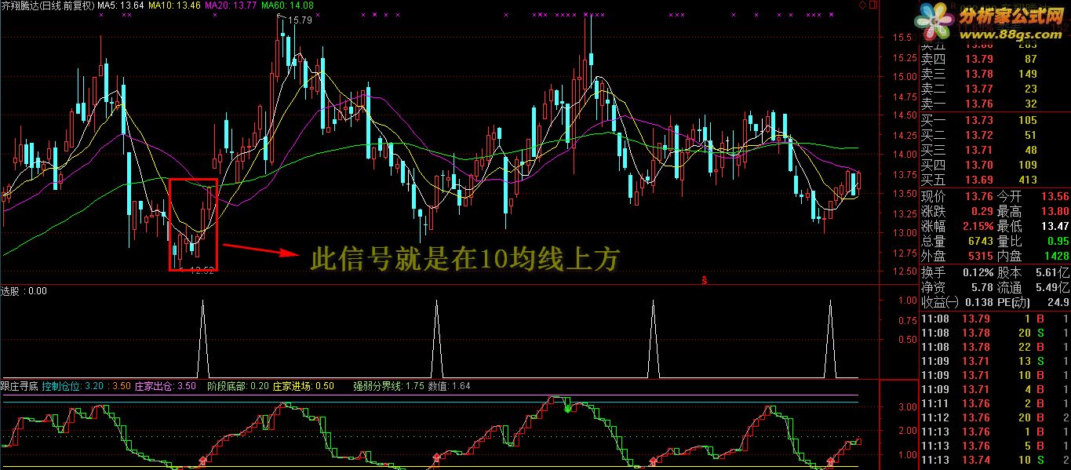The image size is (1071, 470).
Task: Click the 收益(一) 0.138 value
Action: click(978, 302)
